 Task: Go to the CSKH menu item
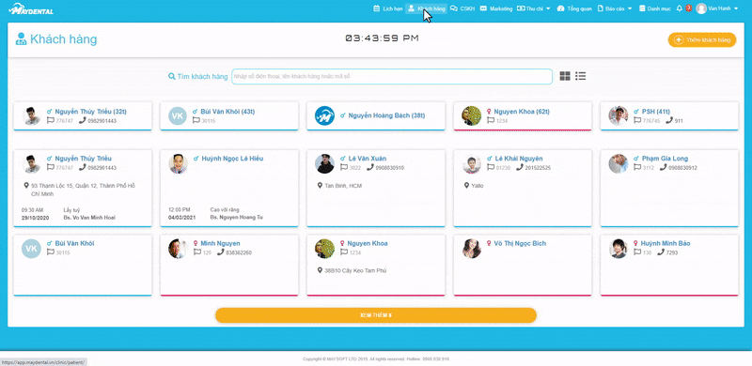[x=462, y=8]
